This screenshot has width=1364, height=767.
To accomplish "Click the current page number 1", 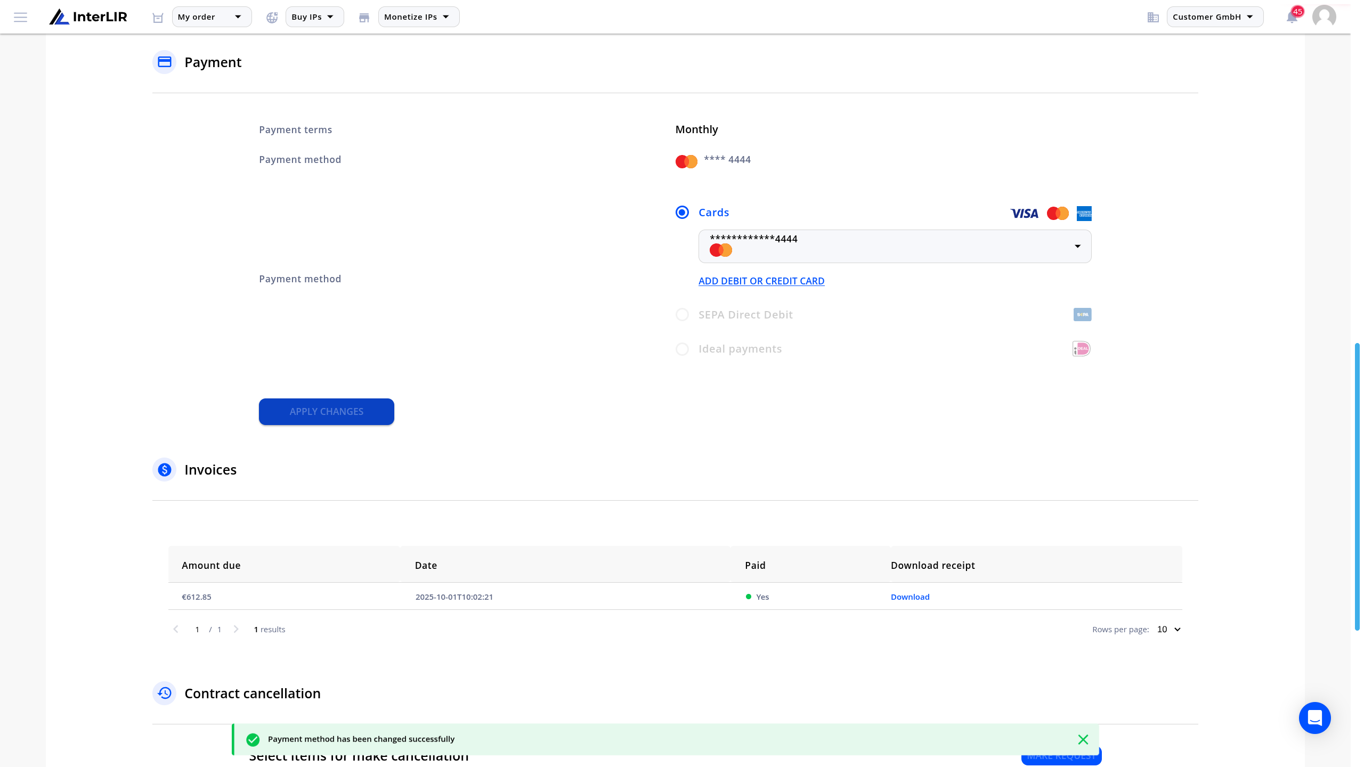I will (x=197, y=630).
